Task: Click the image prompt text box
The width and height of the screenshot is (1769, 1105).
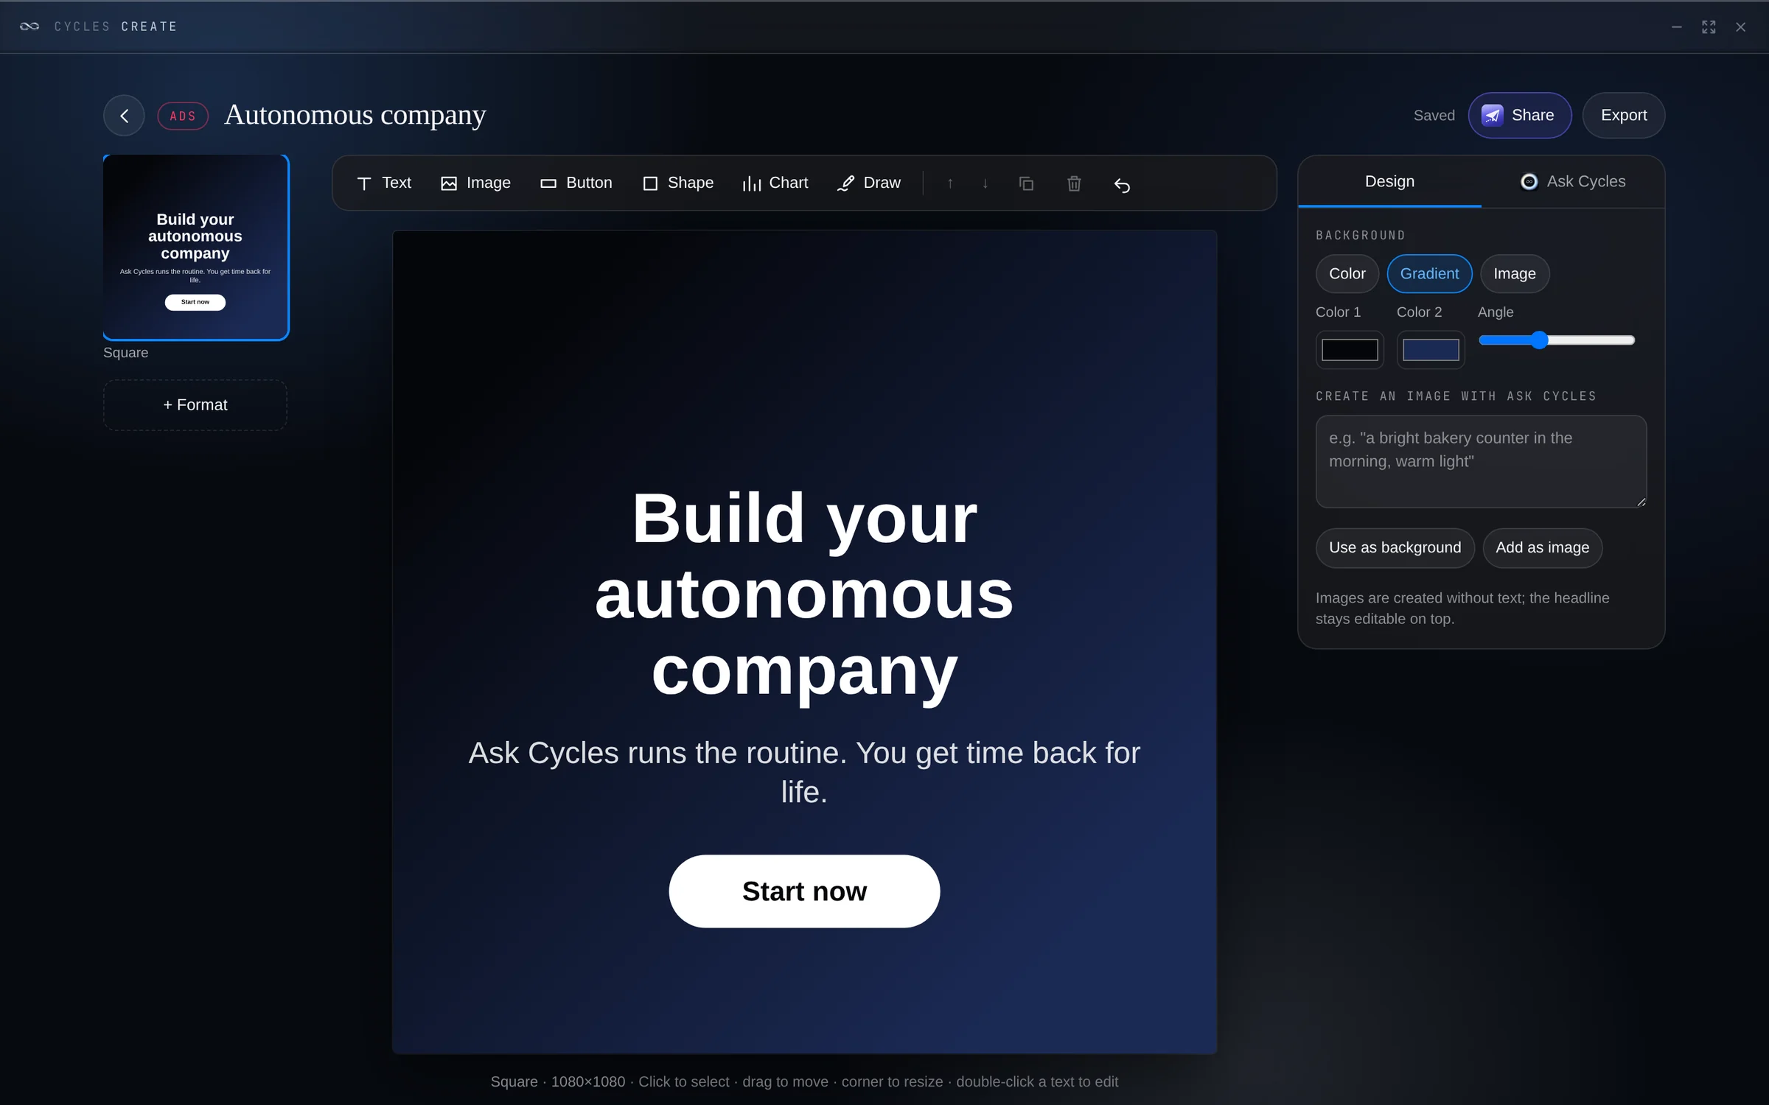Action: tap(1481, 462)
